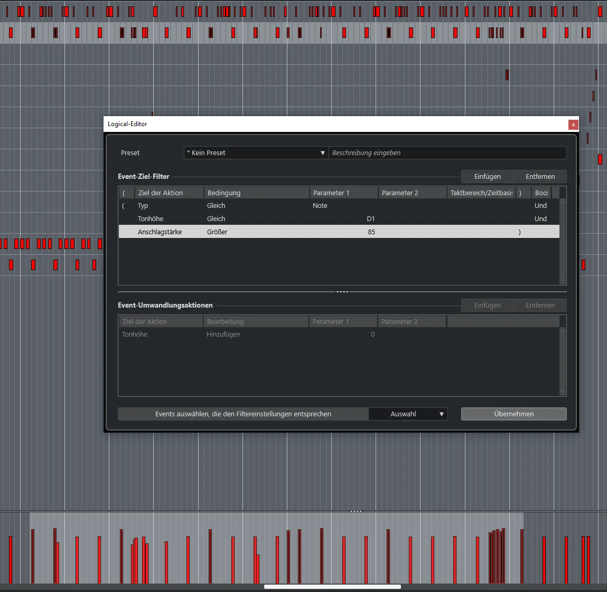Click the 85 velocity parameter value
Image resolution: width=607 pixels, height=592 pixels.
pyautogui.click(x=371, y=232)
